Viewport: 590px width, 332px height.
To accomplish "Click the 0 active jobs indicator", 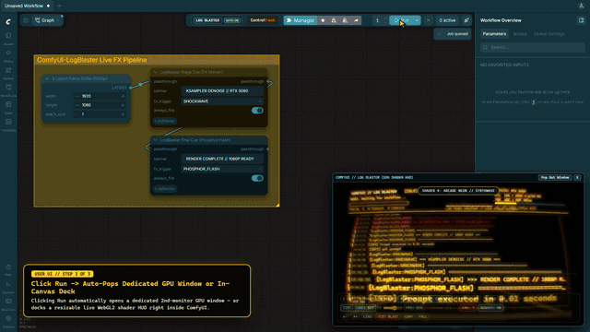I will pos(447,20).
